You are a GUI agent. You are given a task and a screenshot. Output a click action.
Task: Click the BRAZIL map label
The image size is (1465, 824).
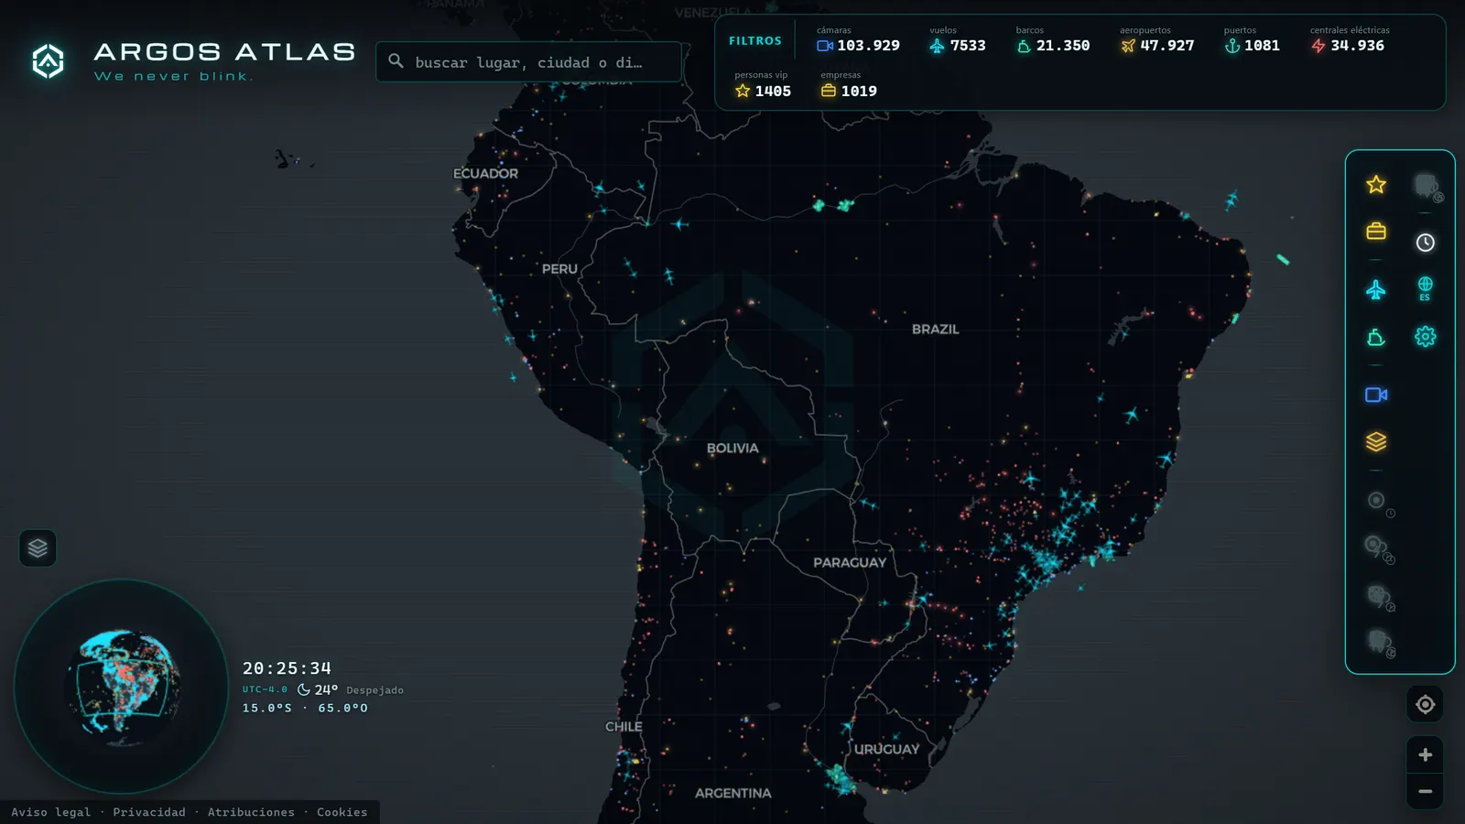[935, 329]
